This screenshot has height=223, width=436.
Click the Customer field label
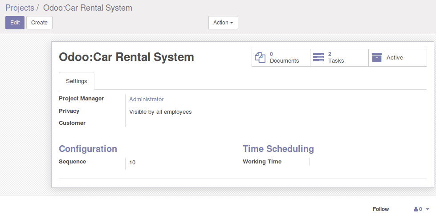72,123
